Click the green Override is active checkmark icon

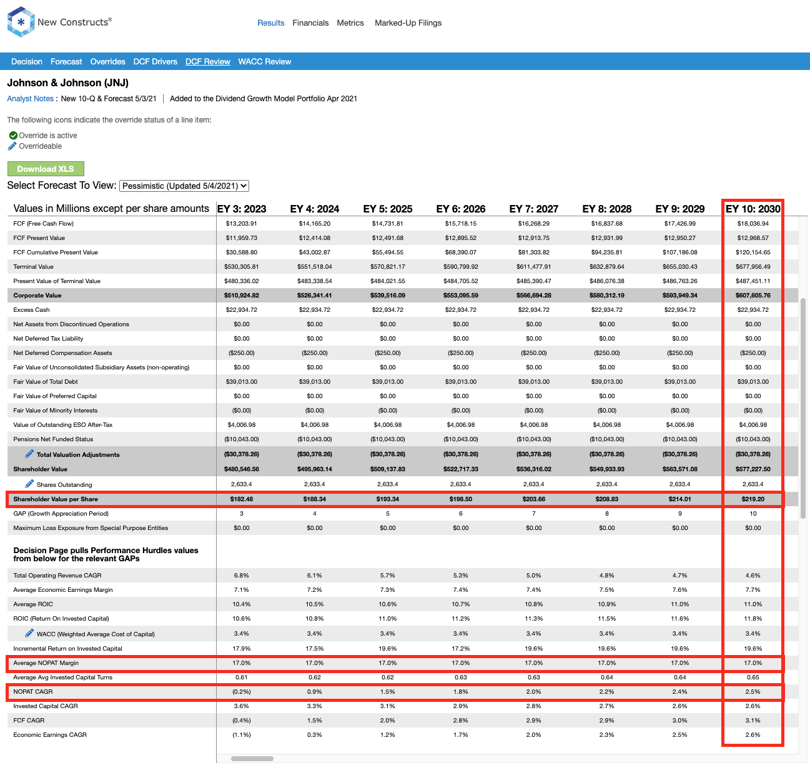13,135
